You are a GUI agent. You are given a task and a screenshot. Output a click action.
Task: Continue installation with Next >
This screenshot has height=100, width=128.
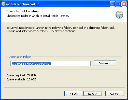click(93, 94)
